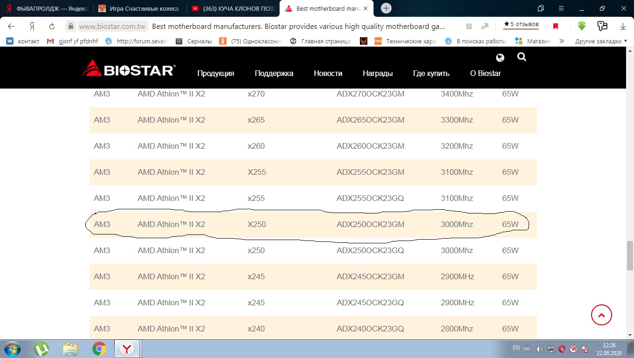Click the volume speaker tray icon
This screenshot has height=358, width=634.
[x=540, y=349]
